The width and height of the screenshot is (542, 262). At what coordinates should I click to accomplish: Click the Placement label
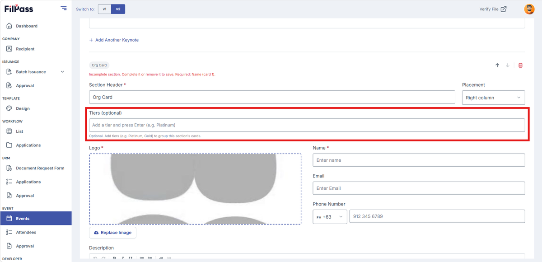(473, 85)
